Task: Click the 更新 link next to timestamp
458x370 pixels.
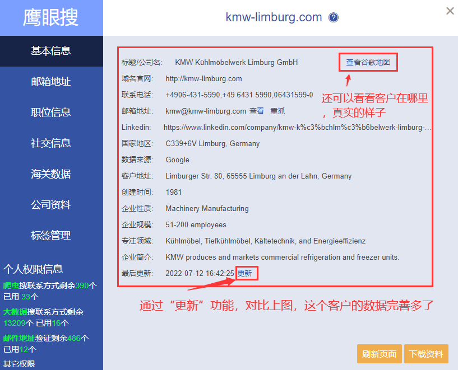Action: click(245, 273)
